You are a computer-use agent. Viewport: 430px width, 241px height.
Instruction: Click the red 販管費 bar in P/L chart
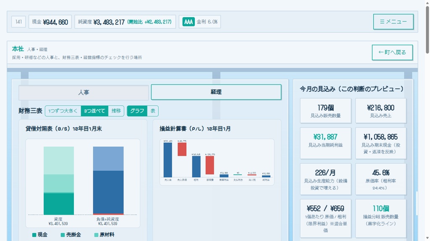pyautogui.click(x=210, y=165)
